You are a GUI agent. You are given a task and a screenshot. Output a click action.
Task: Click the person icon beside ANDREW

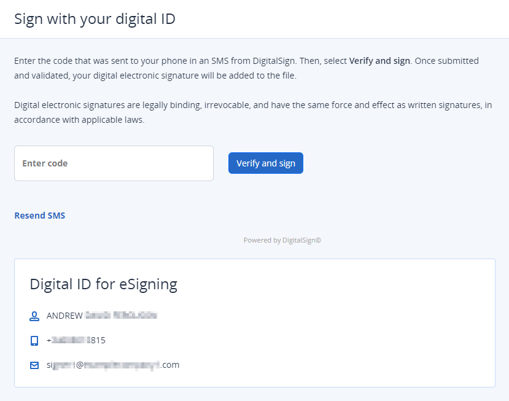(34, 316)
